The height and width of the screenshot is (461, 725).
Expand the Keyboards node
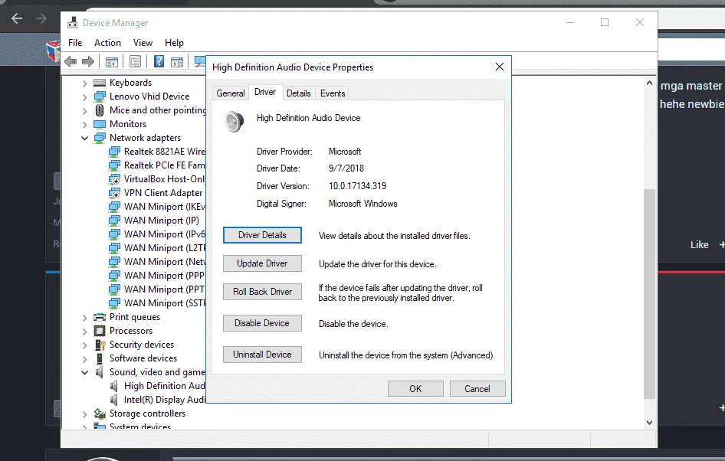[x=84, y=83]
